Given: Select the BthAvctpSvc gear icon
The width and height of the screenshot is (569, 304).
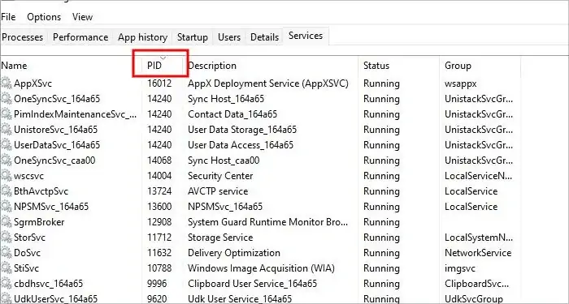Looking at the screenshot, I should click(7, 191).
